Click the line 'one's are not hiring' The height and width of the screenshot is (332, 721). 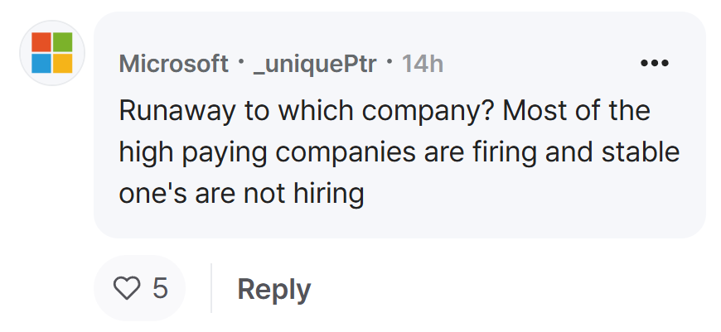click(241, 193)
